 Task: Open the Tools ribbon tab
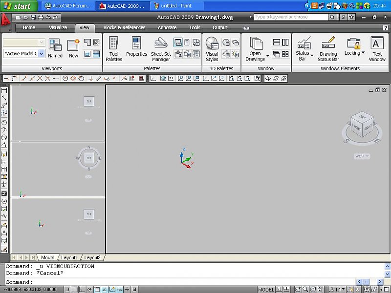195,28
